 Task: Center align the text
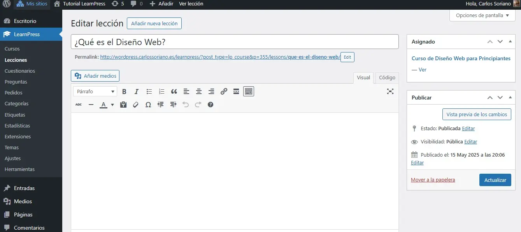199,92
